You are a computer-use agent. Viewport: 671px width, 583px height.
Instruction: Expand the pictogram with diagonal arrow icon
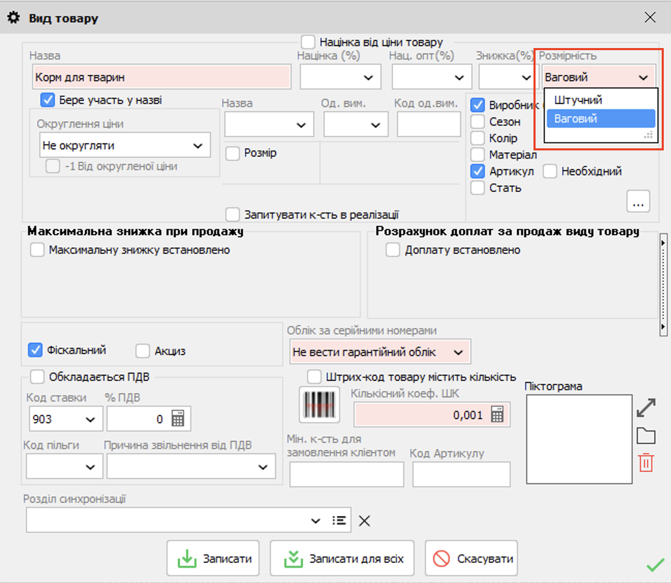coord(646,408)
